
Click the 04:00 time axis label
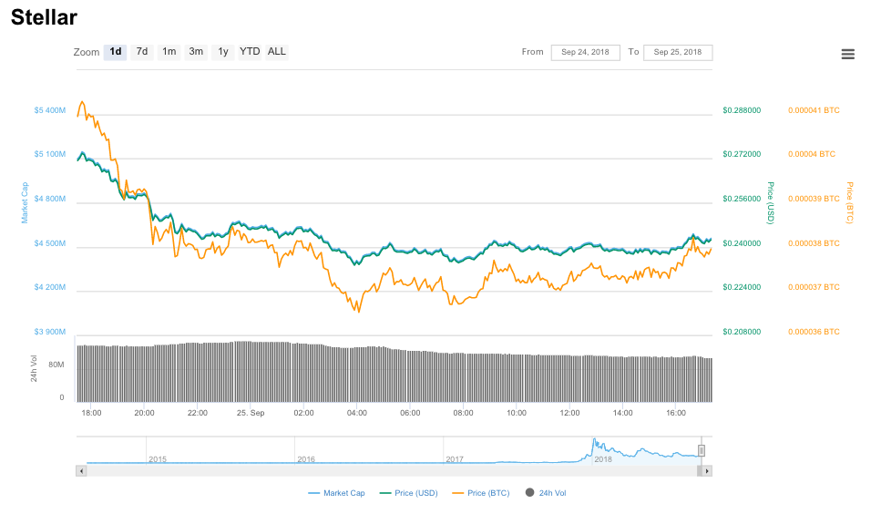(x=357, y=413)
